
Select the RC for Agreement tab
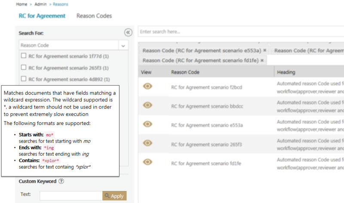(x=42, y=16)
